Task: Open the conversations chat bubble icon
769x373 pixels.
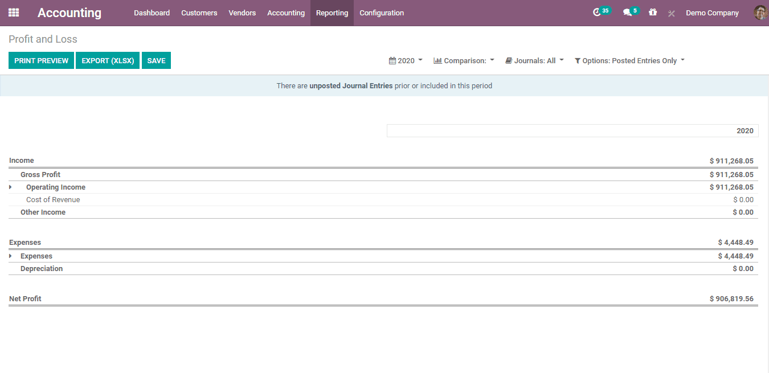Action: click(x=627, y=13)
